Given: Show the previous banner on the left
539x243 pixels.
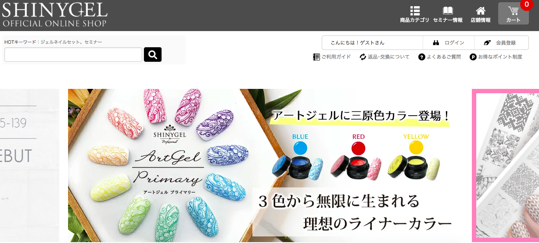Looking at the screenshot, I should point(29,166).
